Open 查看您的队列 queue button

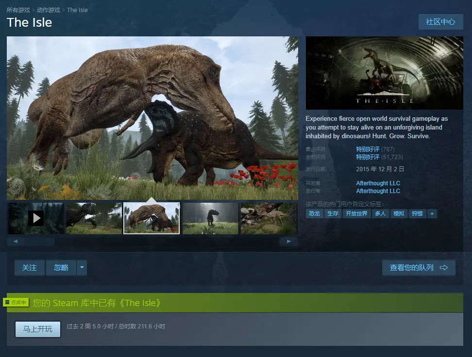(419, 267)
